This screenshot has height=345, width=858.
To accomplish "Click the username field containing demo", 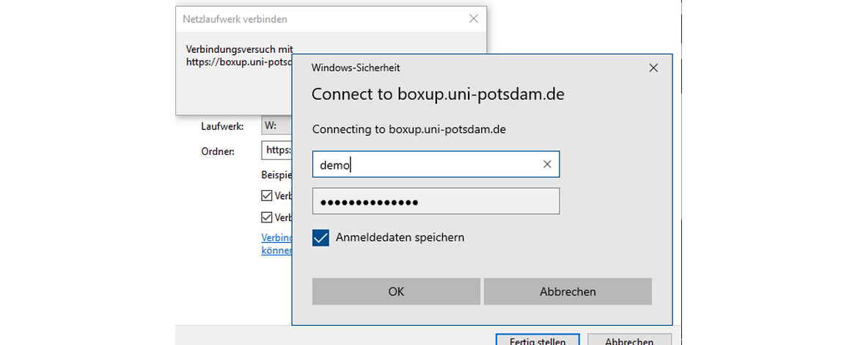I will 425,165.
